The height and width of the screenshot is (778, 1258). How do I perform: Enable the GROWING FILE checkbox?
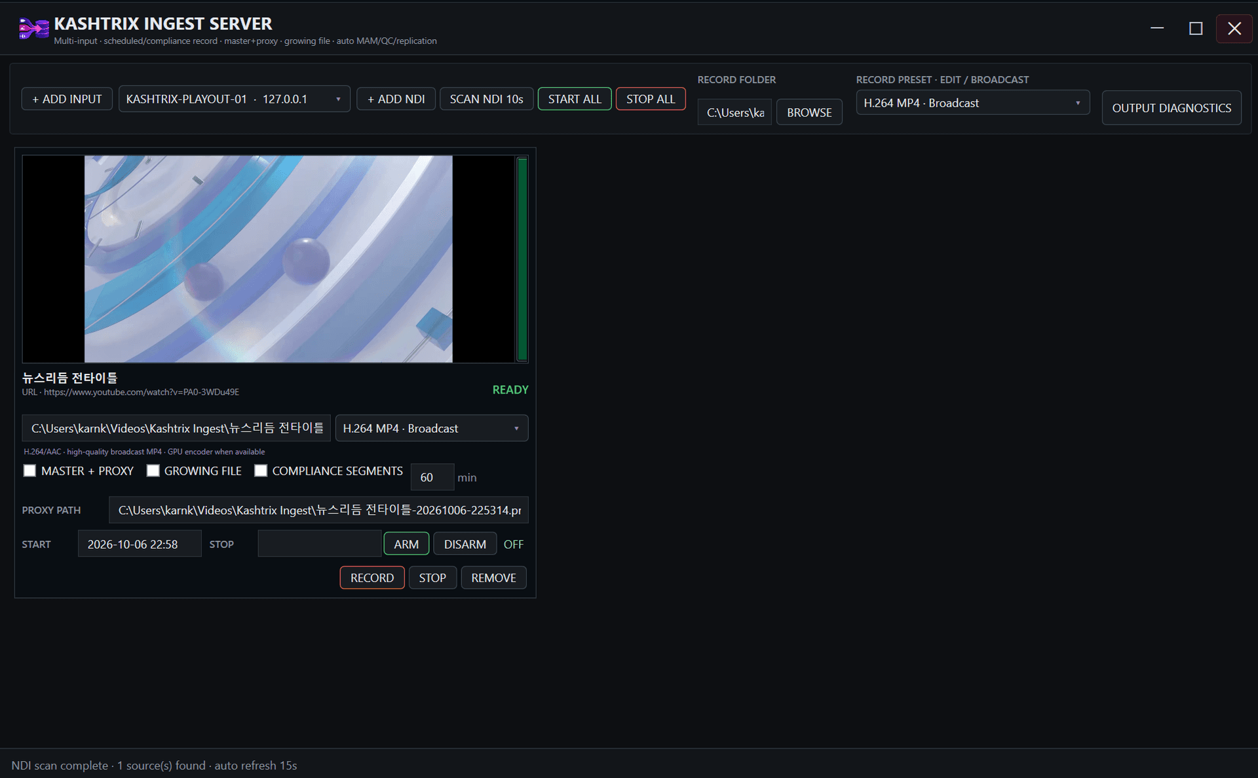(x=153, y=471)
